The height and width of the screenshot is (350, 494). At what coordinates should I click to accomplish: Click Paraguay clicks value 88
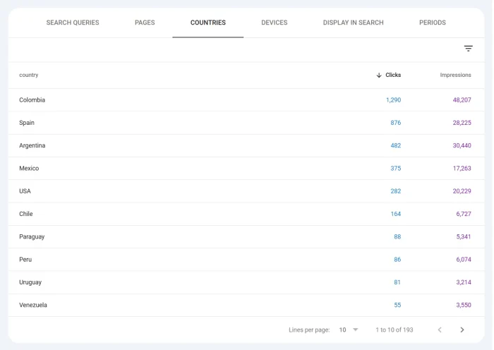(397, 236)
